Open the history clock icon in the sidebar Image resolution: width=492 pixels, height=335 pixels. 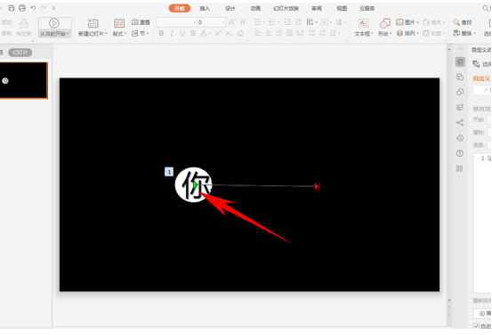pyautogui.click(x=460, y=137)
